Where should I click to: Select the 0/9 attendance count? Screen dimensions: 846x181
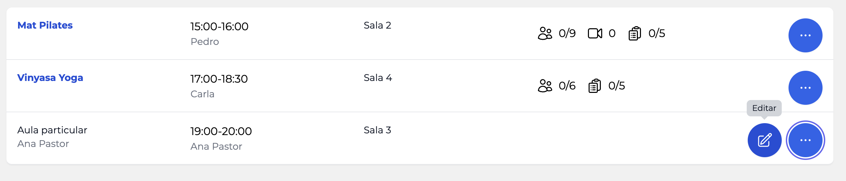tap(567, 33)
